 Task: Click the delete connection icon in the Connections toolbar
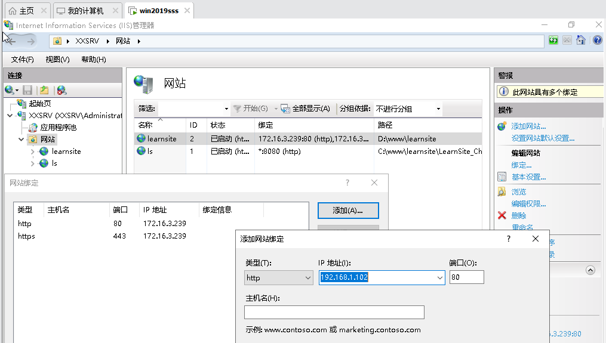[x=61, y=90]
